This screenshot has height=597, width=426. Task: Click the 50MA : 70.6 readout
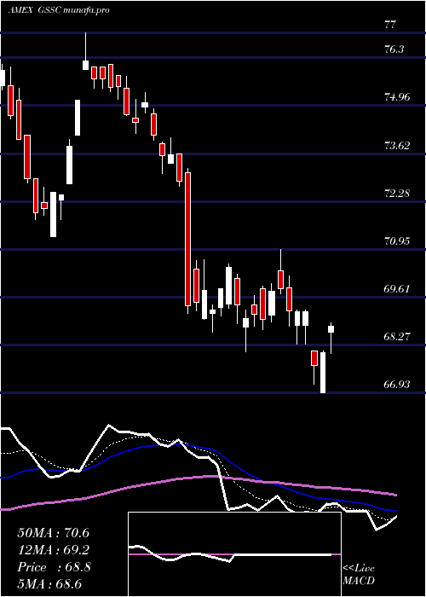[x=54, y=533]
